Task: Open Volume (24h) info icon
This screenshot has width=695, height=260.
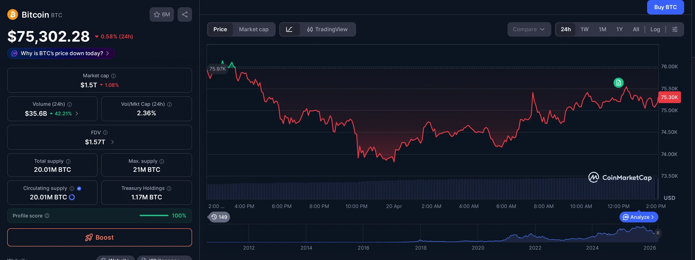Action: (x=69, y=104)
